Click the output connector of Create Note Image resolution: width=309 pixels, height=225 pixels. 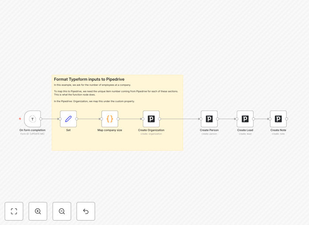point(286,119)
